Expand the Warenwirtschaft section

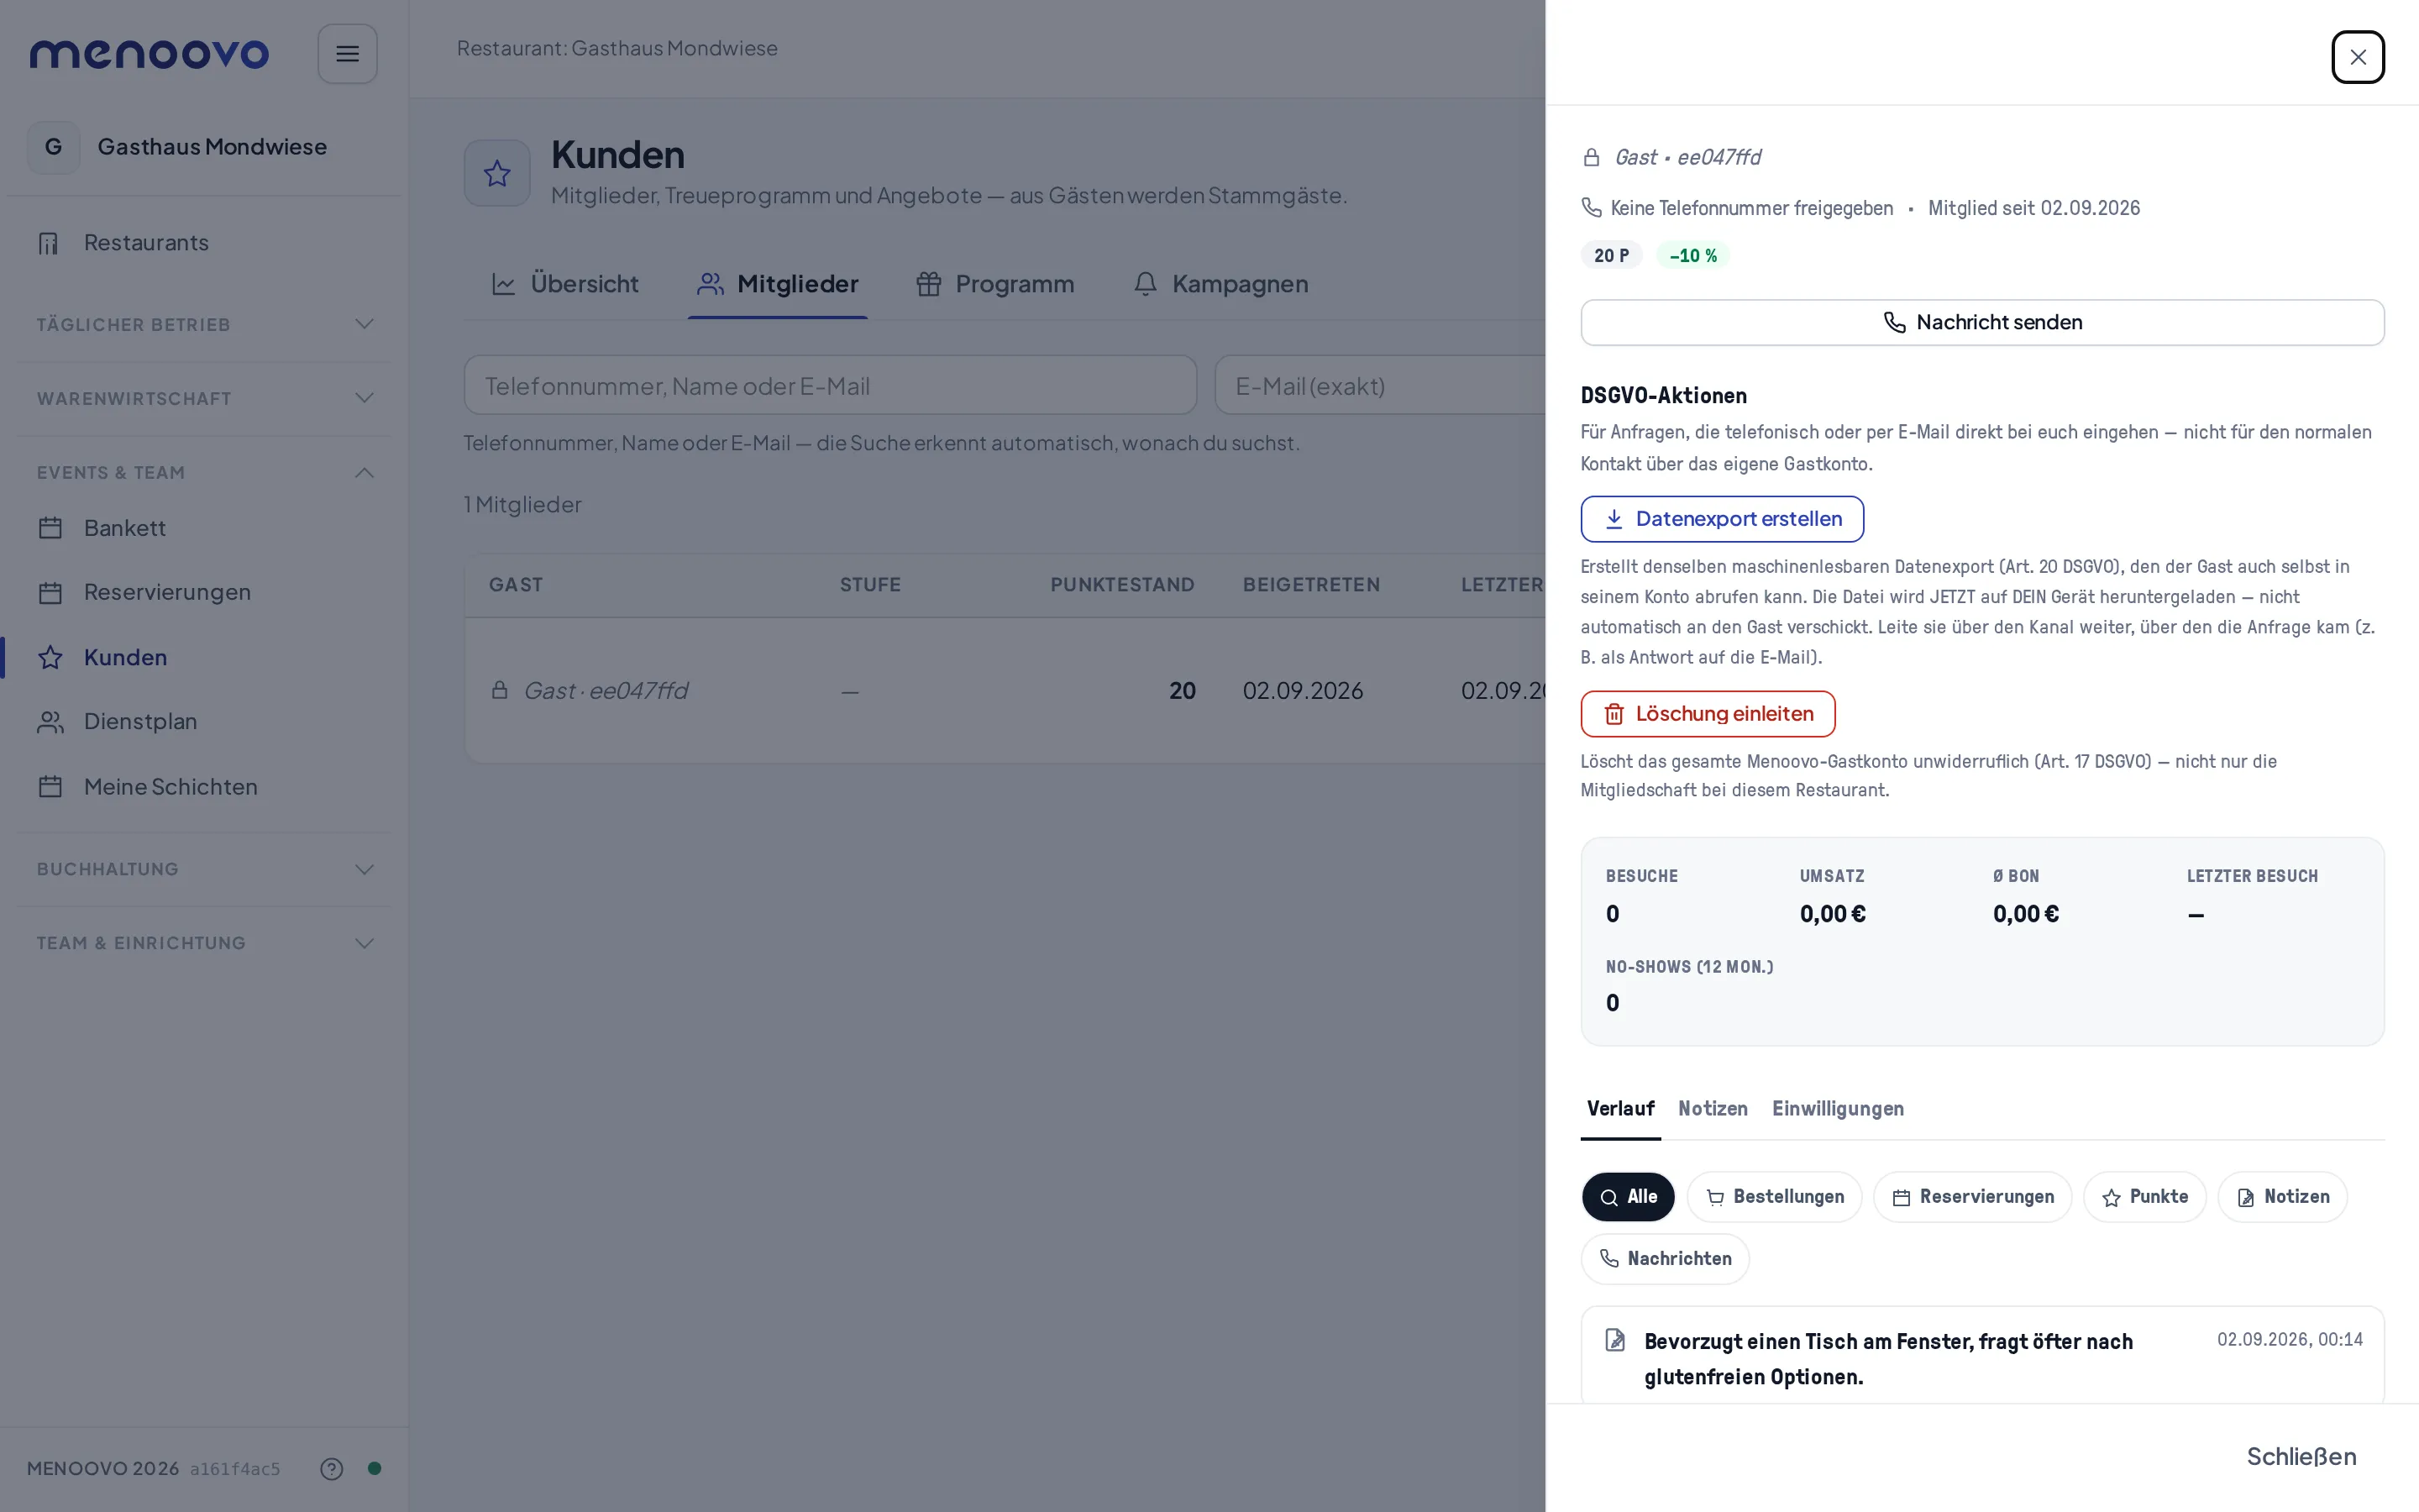(204, 398)
